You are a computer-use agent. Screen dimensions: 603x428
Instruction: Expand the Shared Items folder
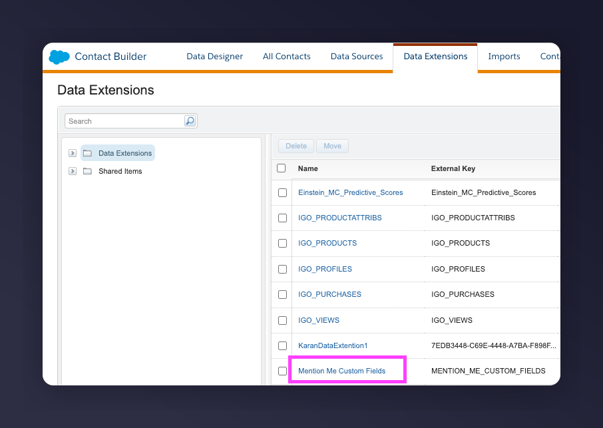[x=73, y=171]
